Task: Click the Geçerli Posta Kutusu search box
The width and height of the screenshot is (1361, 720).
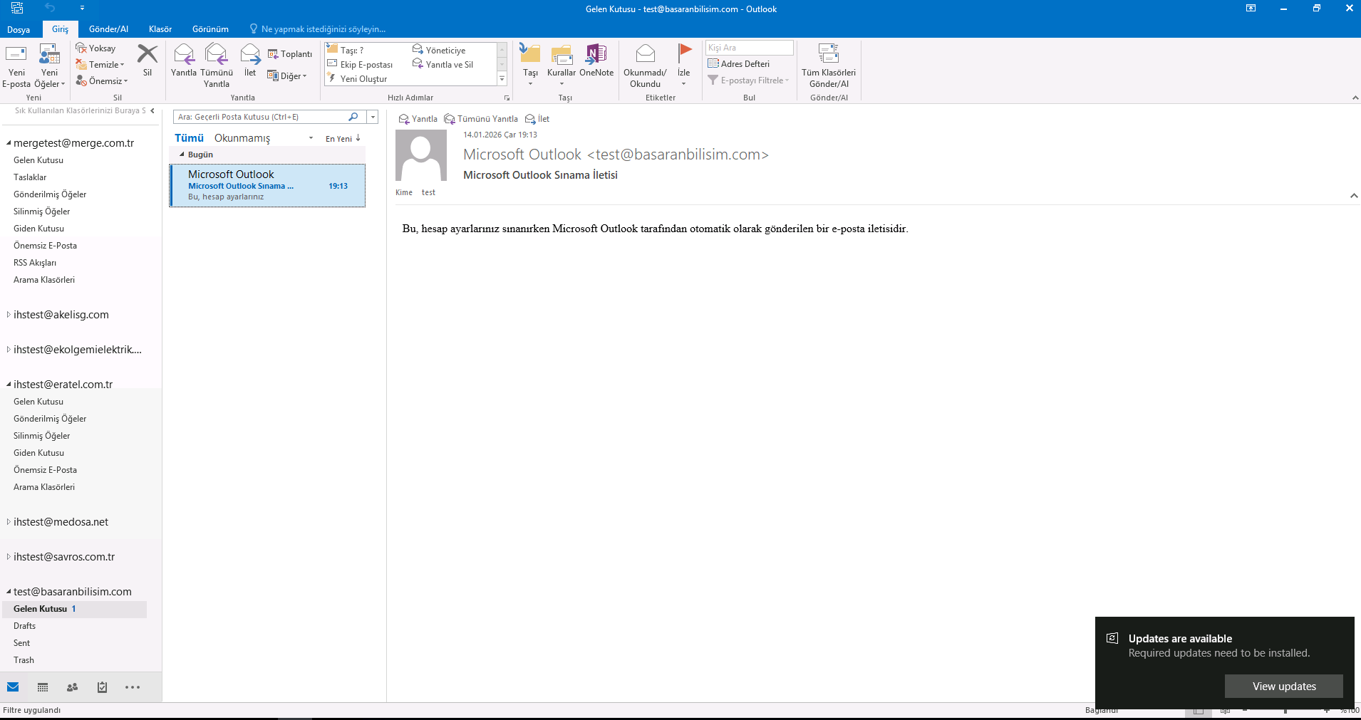Action: [x=260, y=117]
